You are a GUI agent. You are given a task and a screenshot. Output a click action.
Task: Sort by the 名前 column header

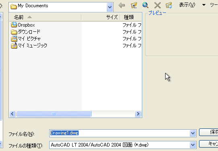[x=45, y=17]
